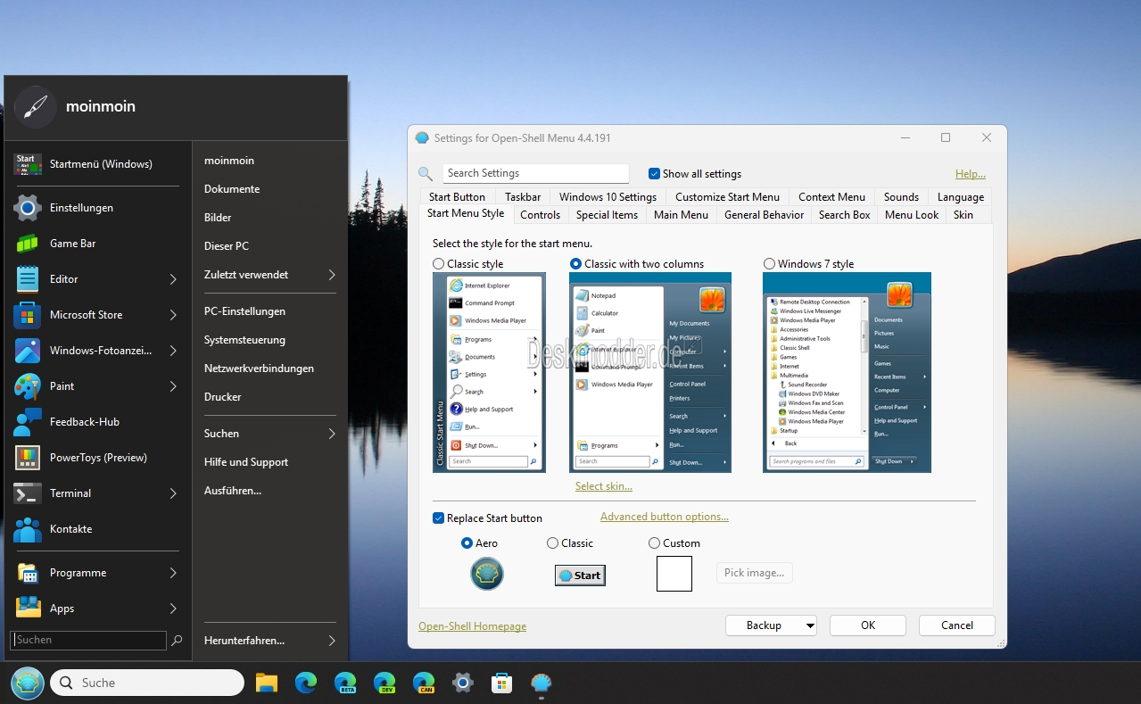Viewport: 1141px width, 704px height.
Task: Open Advanced button options... link
Action: click(x=665, y=517)
